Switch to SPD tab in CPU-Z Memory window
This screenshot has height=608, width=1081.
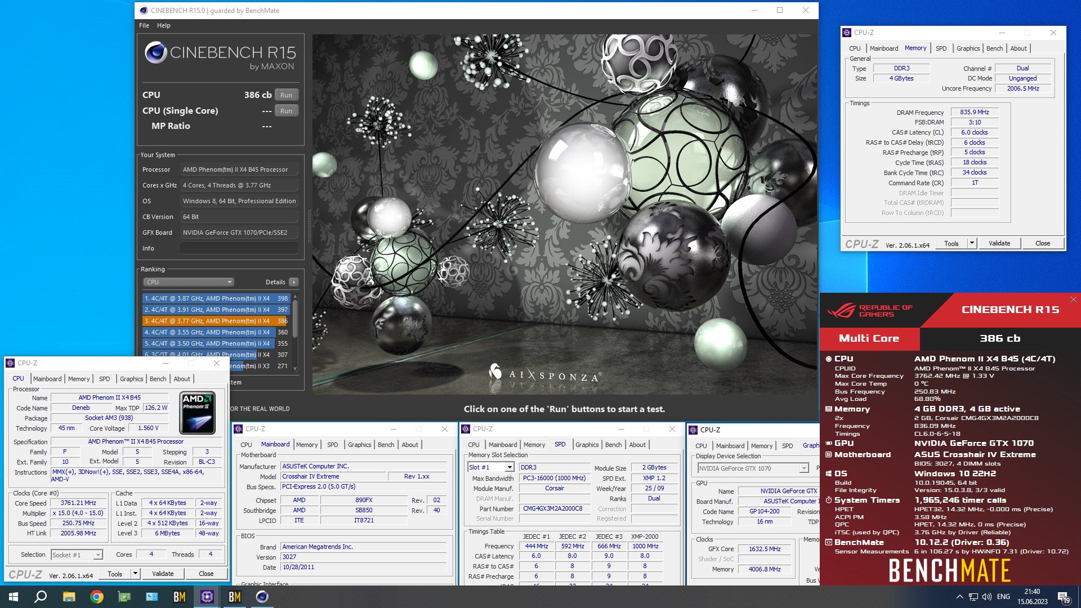[x=941, y=48]
